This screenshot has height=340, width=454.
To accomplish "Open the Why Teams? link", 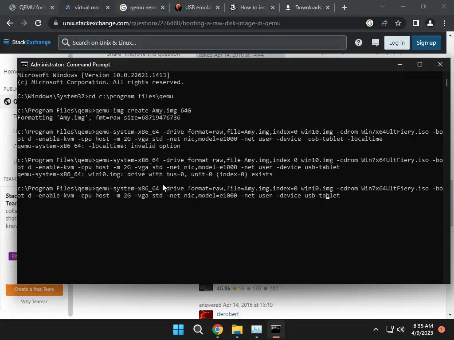I will (x=34, y=301).
